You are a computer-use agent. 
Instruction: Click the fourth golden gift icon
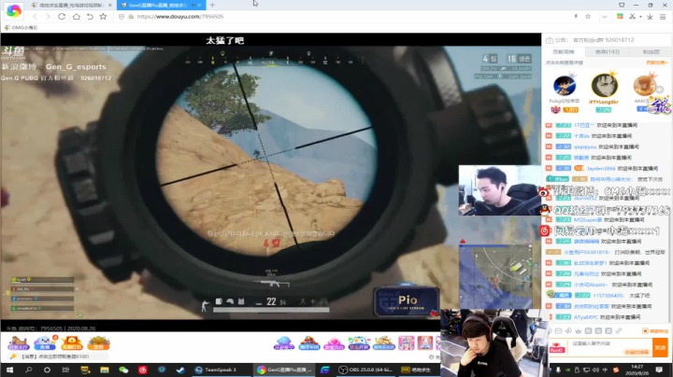[x=98, y=343]
